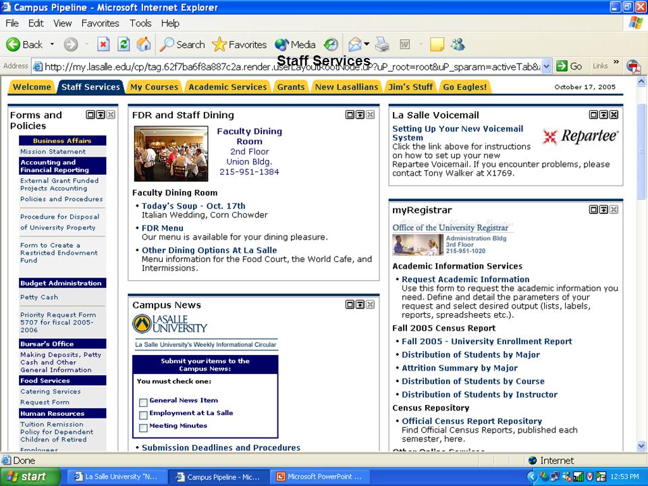Expand hidden system tray icons arrow
This screenshot has width=648, height=486.
tap(532, 477)
